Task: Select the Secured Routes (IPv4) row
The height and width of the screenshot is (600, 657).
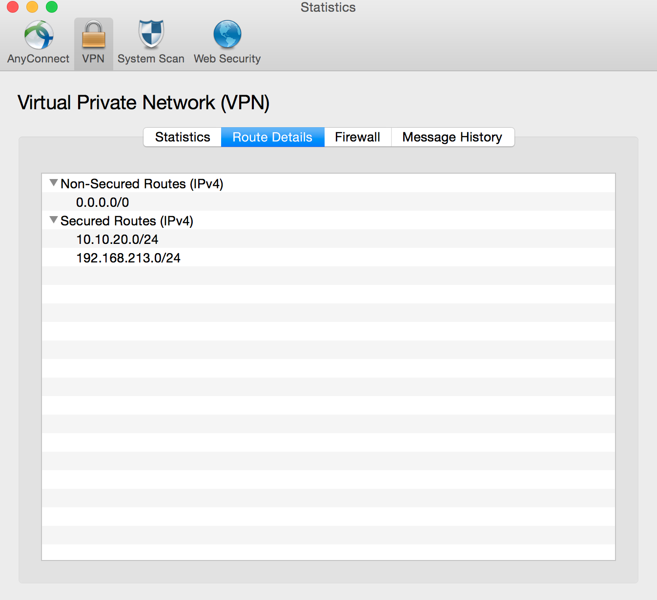Action: 328,220
